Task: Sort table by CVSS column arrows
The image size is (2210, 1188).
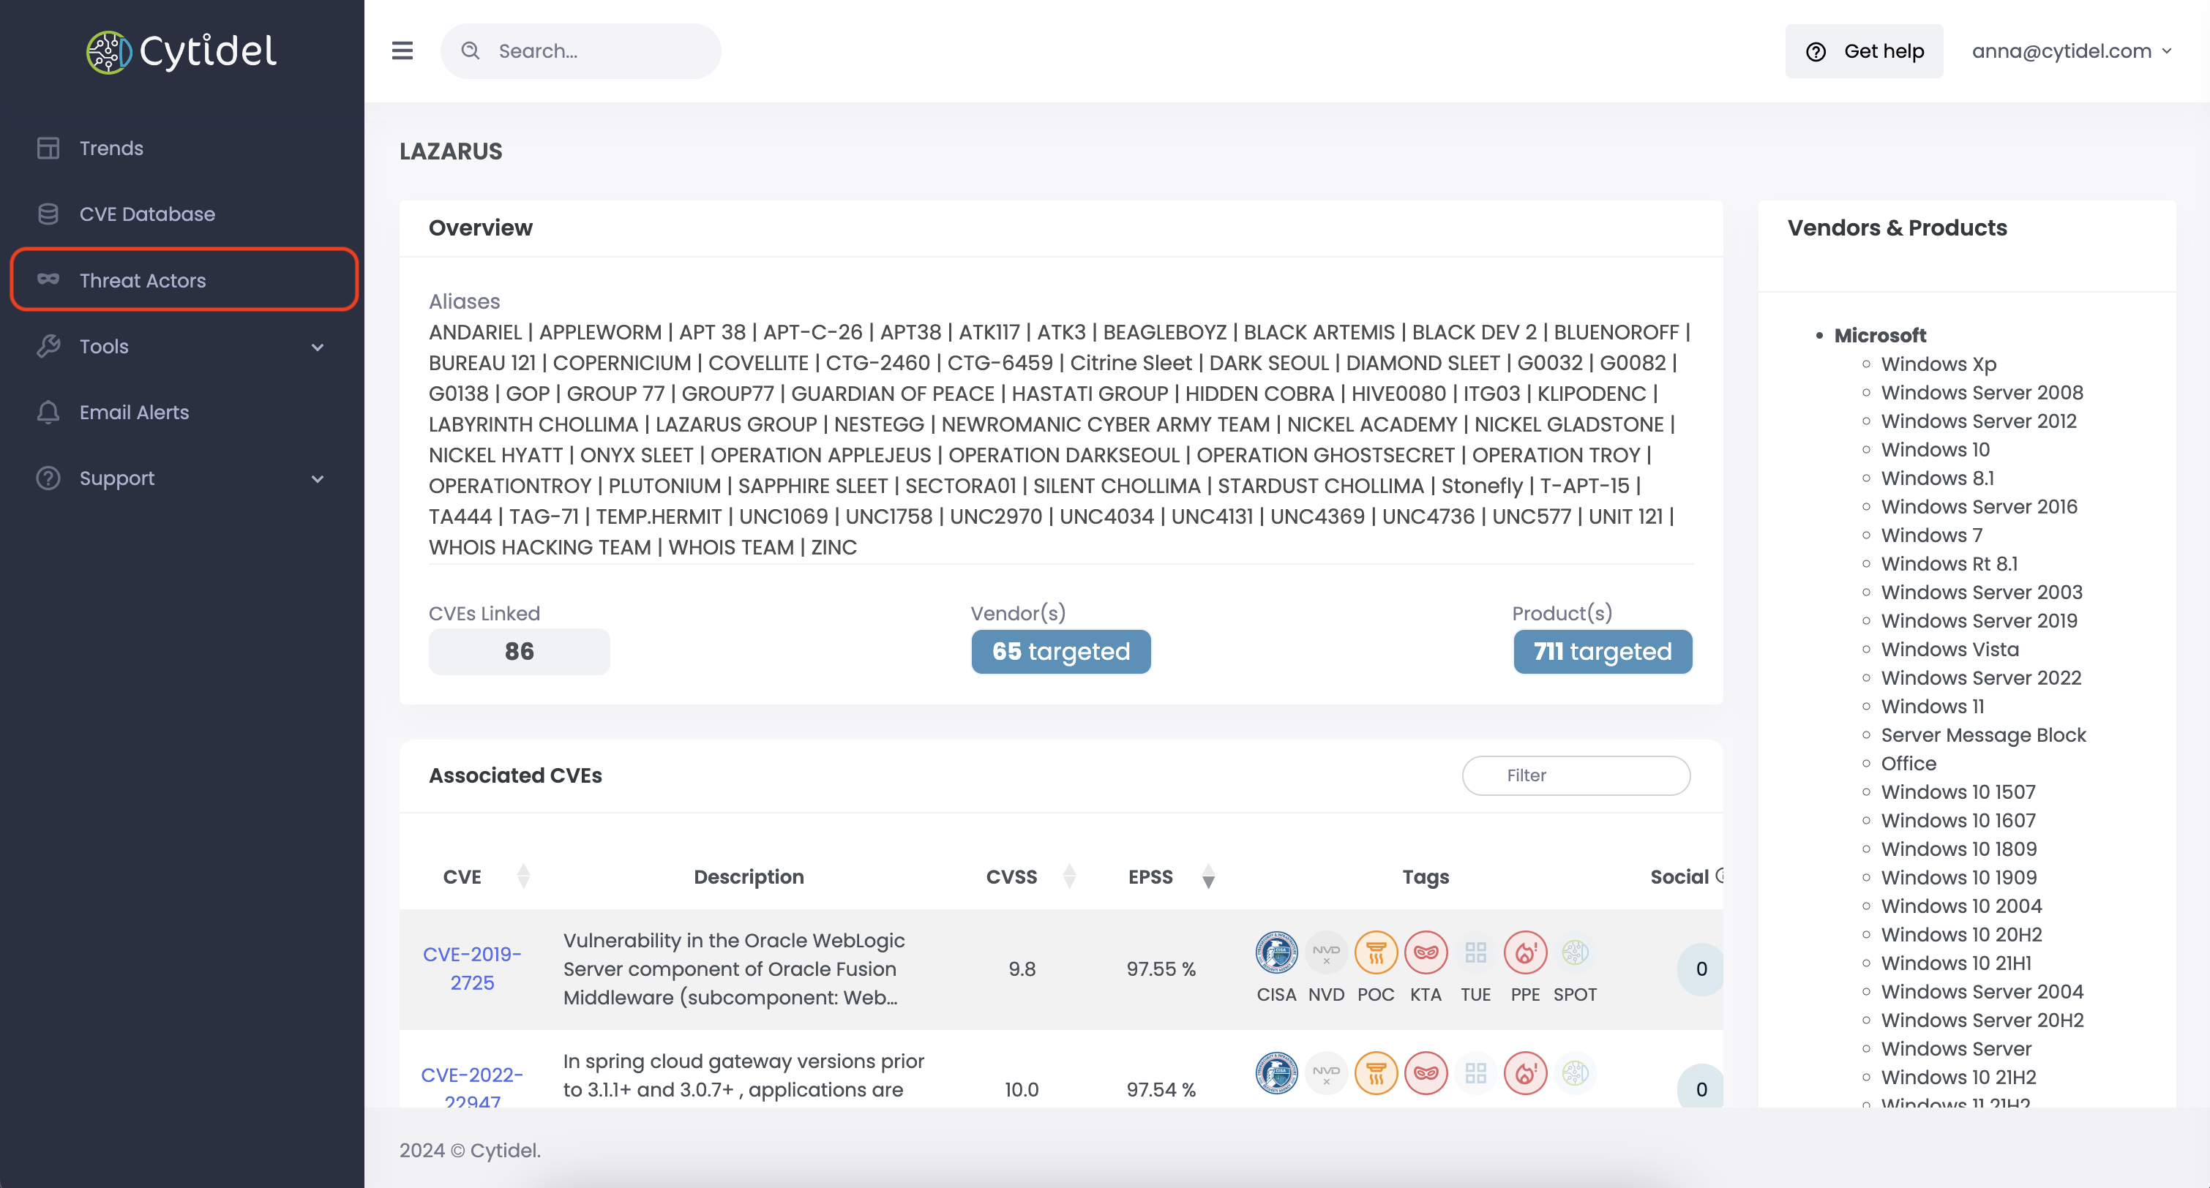Action: coord(1069,876)
